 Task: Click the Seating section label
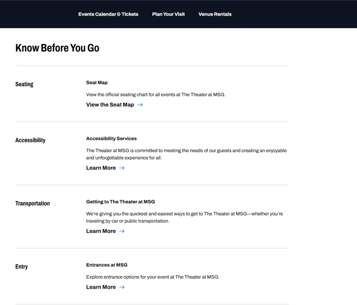24,84
